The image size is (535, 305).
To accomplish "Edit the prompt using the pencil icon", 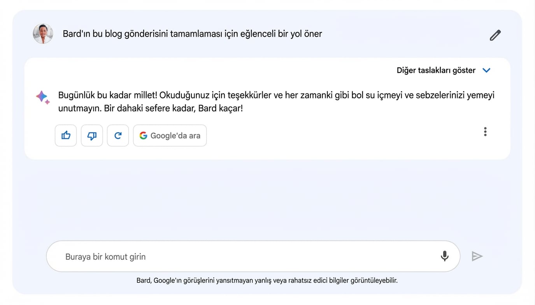I will (x=495, y=35).
